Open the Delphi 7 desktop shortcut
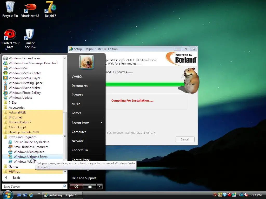Viewport: 266px width, 199px height. click(50, 9)
